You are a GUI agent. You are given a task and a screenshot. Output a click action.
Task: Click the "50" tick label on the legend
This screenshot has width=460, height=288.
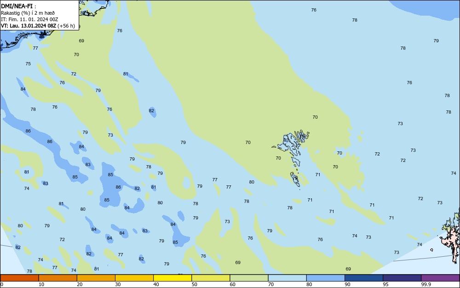pos(195,284)
